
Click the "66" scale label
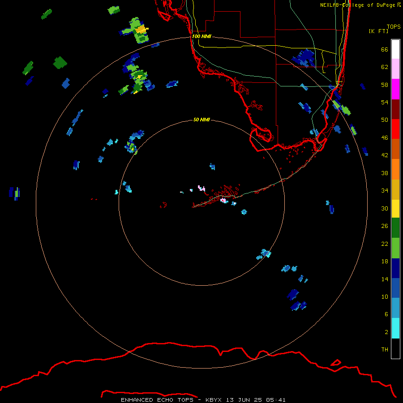[x=385, y=49]
